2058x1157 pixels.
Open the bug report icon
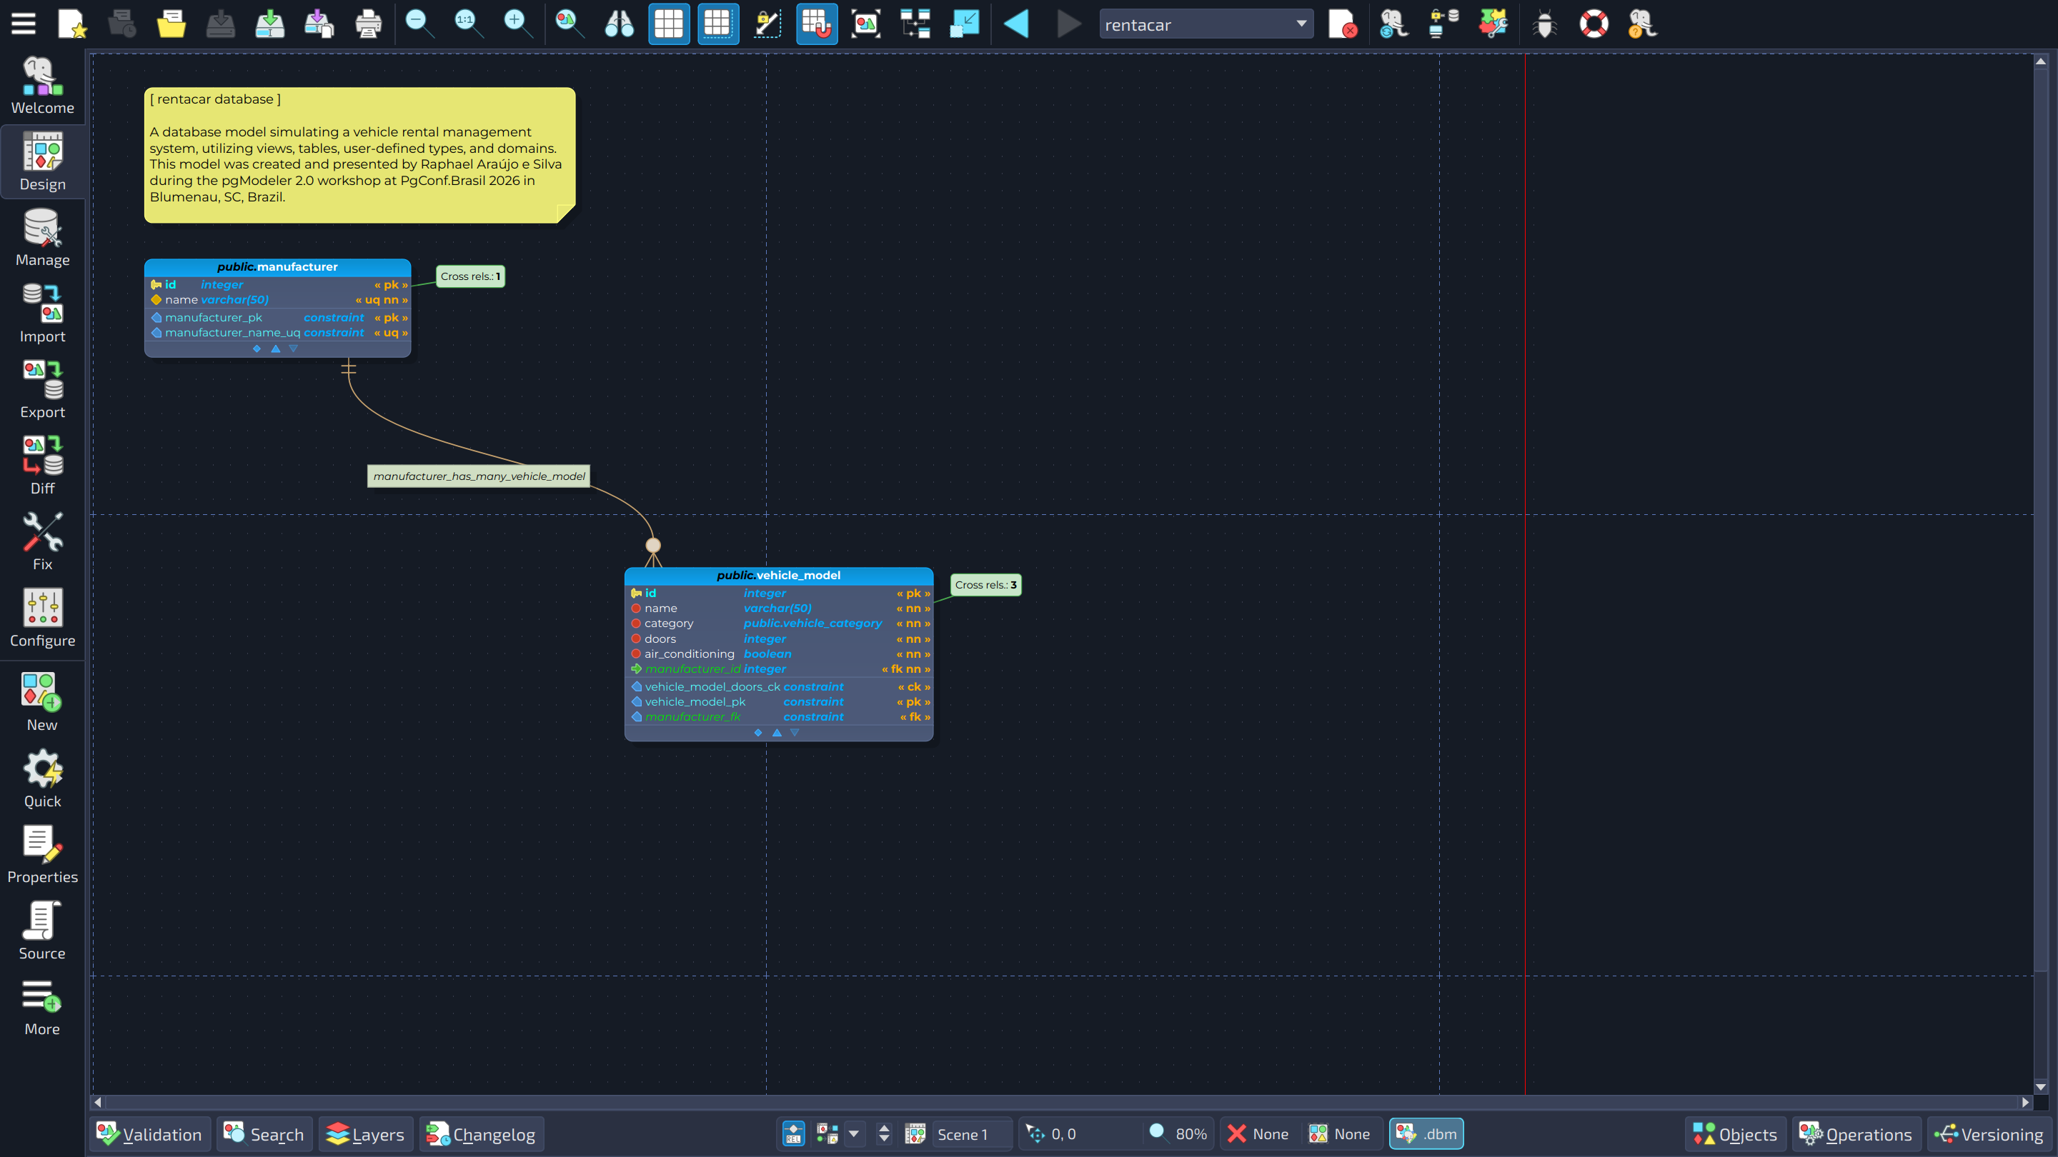(1544, 24)
